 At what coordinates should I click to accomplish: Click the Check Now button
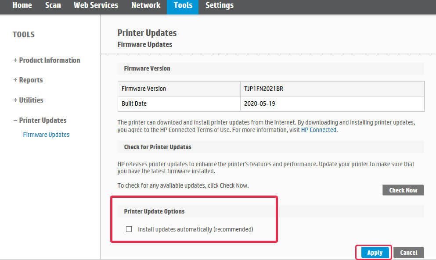[x=403, y=190]
